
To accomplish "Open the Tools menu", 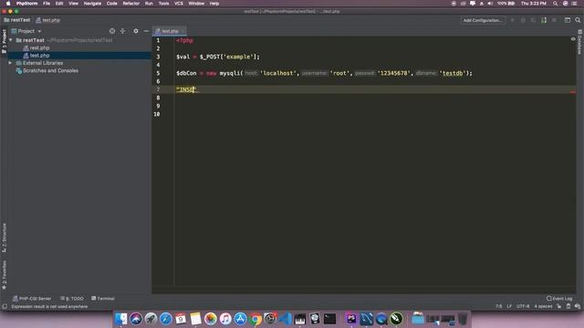I will tap(164, 4).
